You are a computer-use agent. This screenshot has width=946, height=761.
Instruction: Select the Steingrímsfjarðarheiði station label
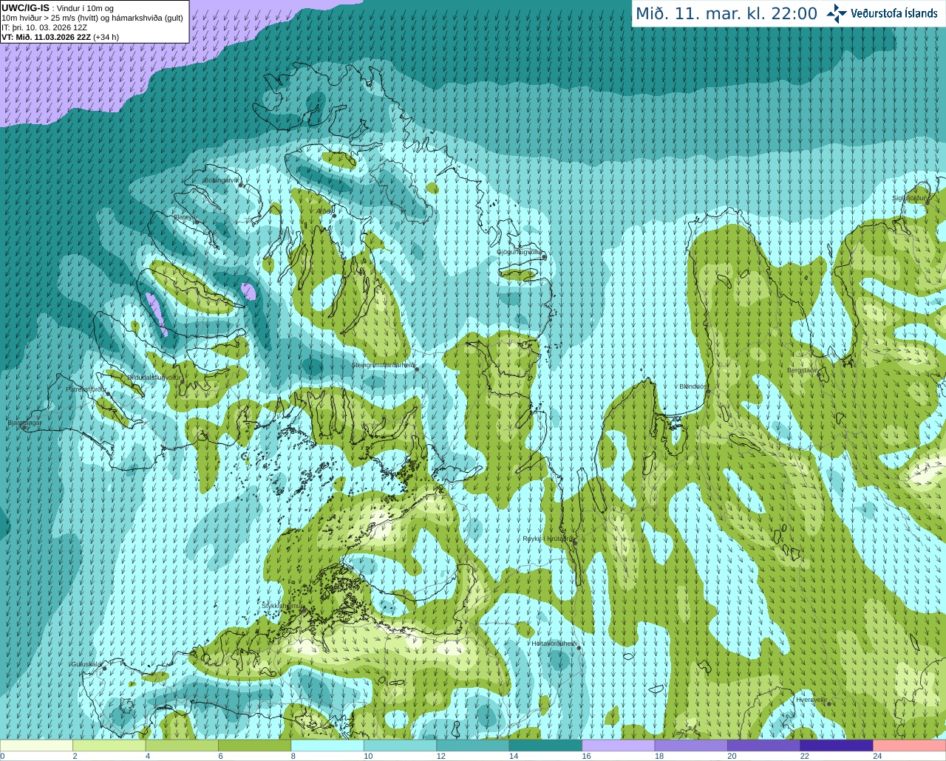[383, 365]
